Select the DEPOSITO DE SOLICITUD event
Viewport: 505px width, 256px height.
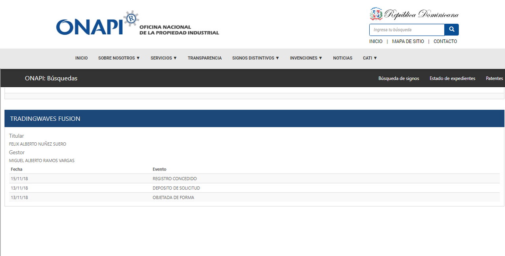(176, 188)
